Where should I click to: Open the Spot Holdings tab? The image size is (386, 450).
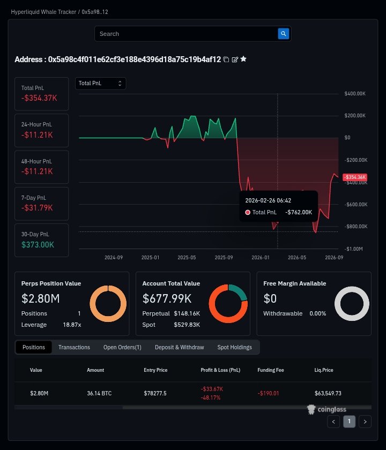pos(234,347)
